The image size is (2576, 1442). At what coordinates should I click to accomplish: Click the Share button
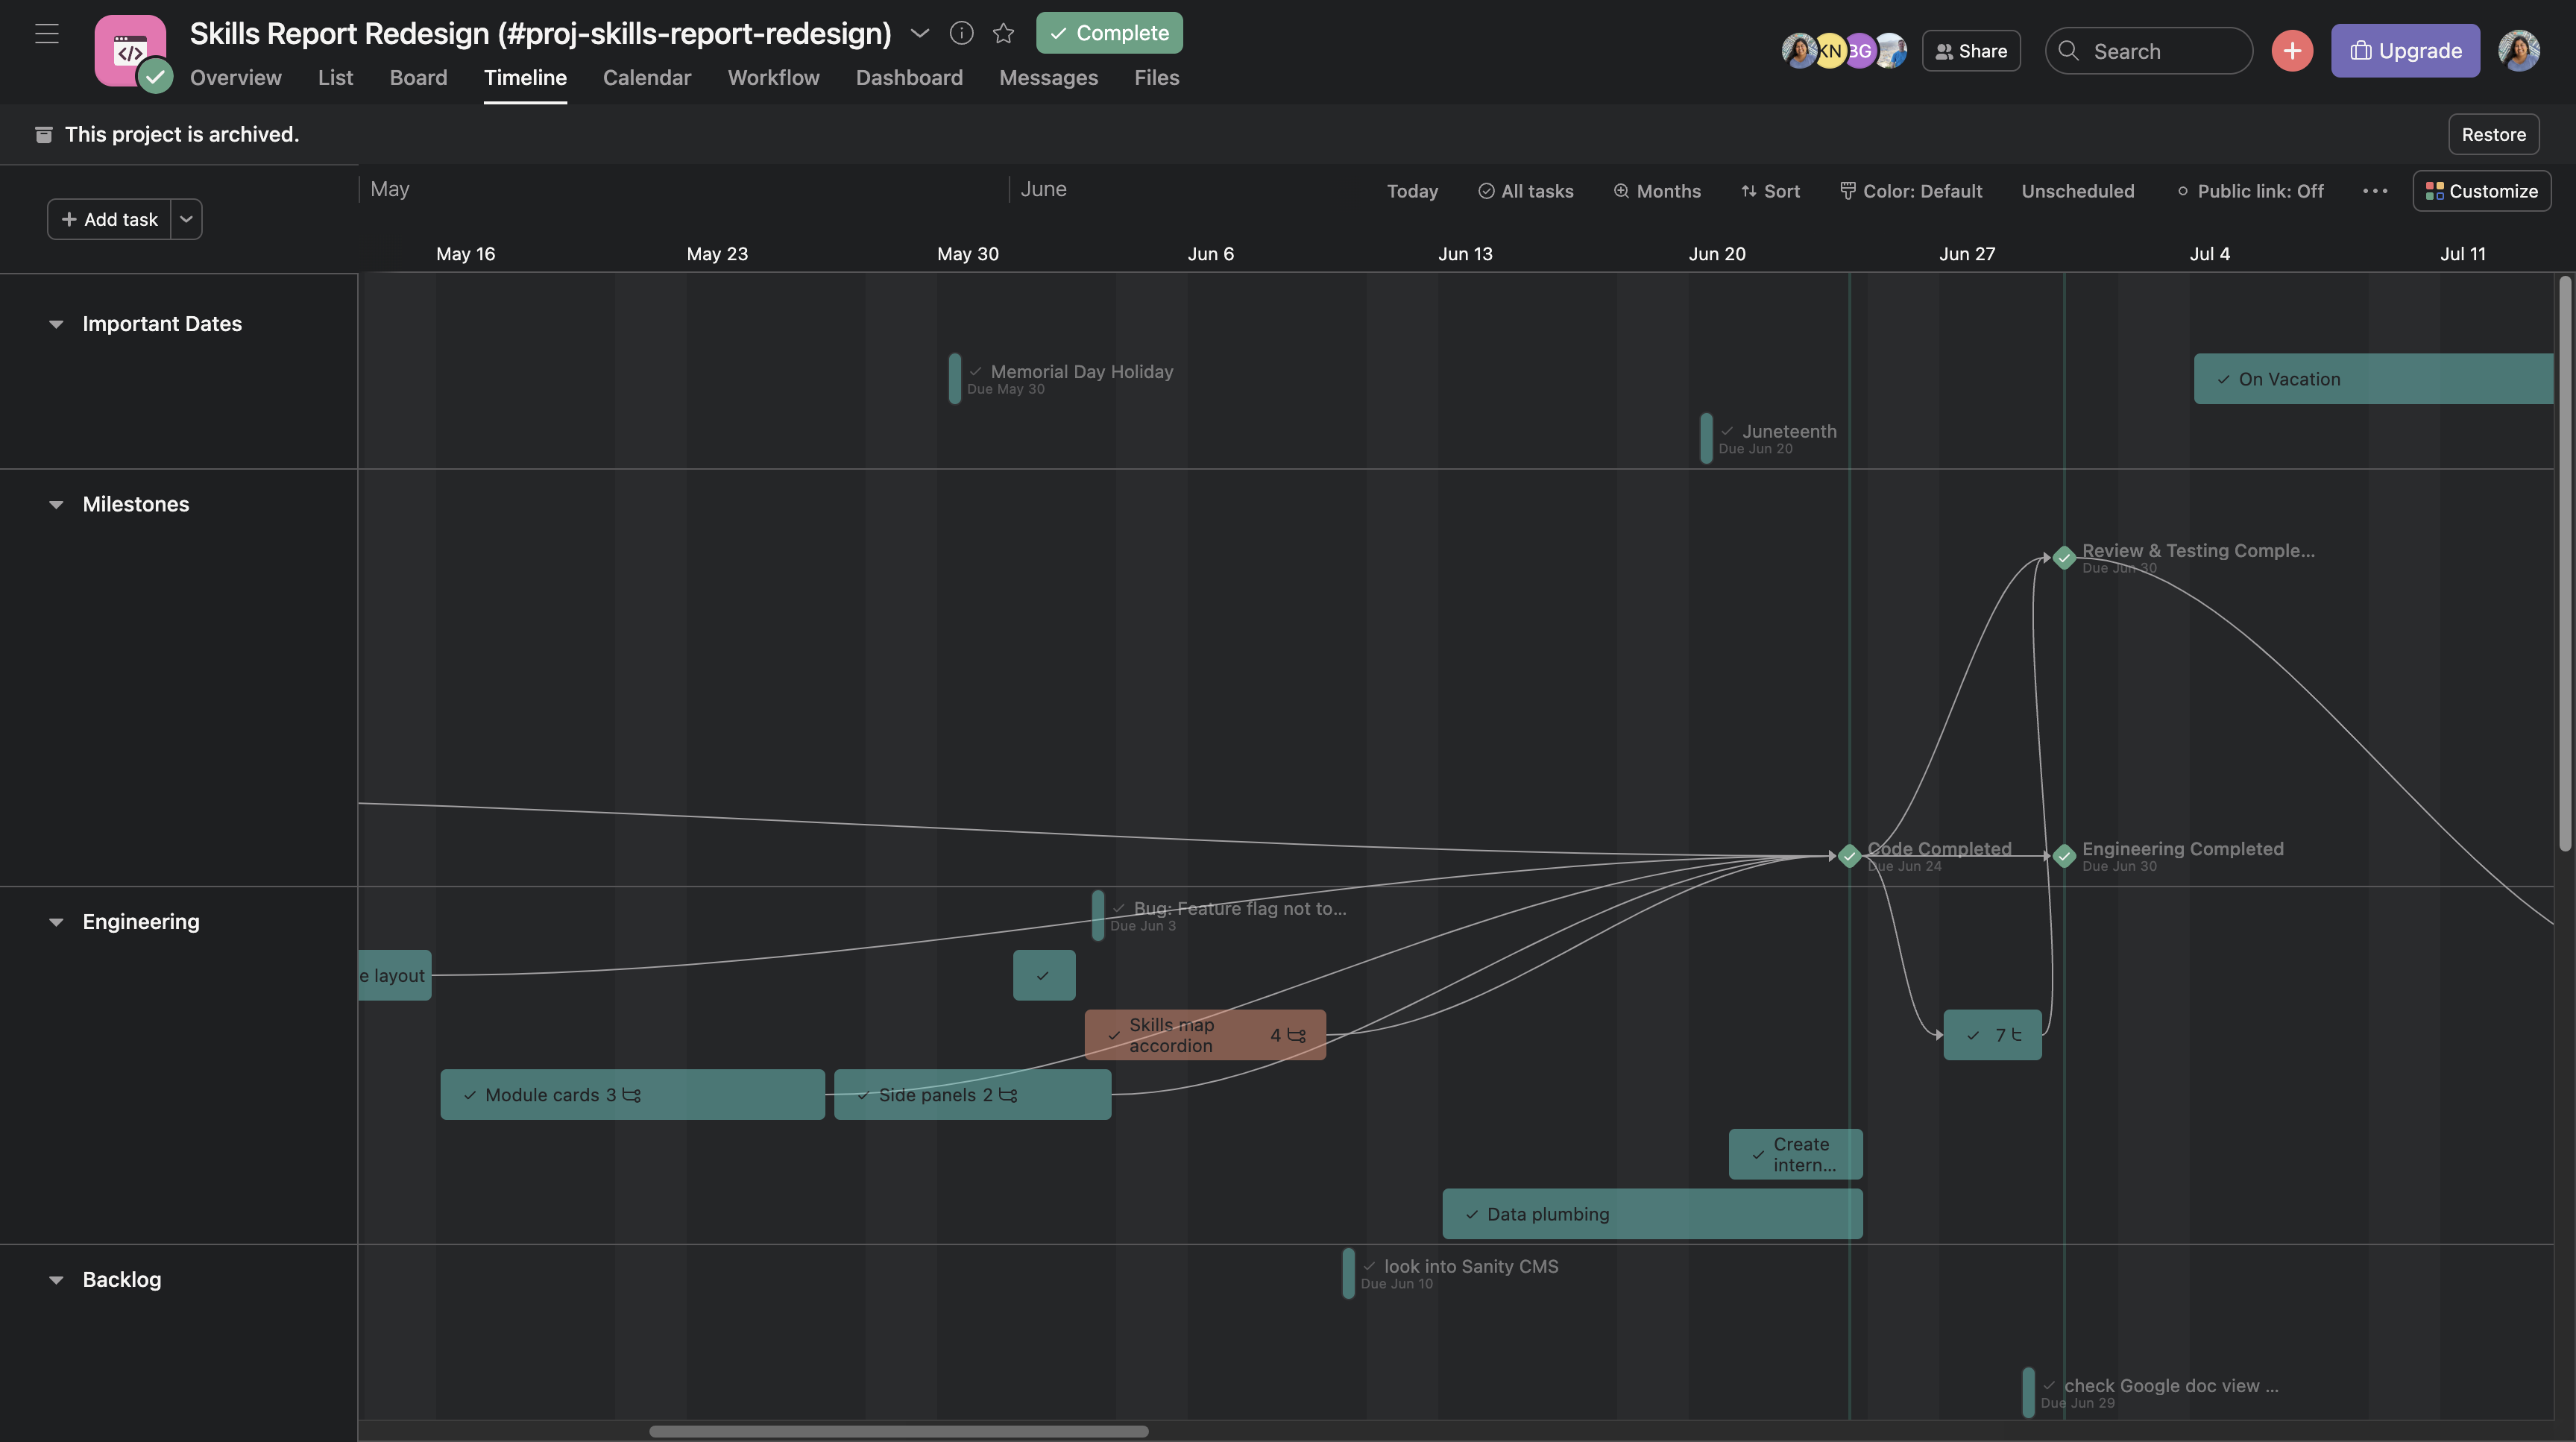(x=1970, y=51)
